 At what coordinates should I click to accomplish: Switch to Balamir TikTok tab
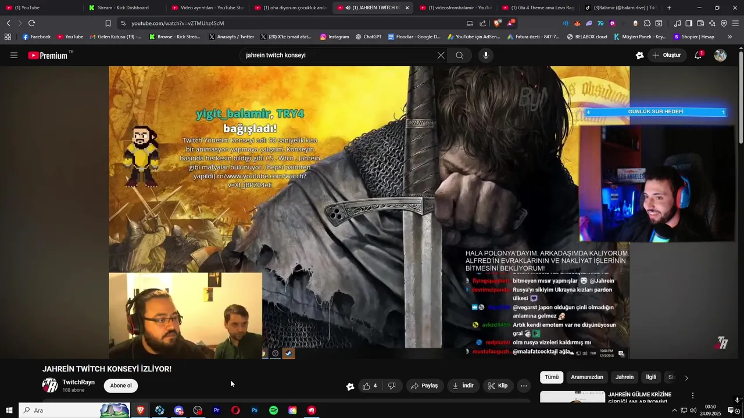click(x=620, y=8)
